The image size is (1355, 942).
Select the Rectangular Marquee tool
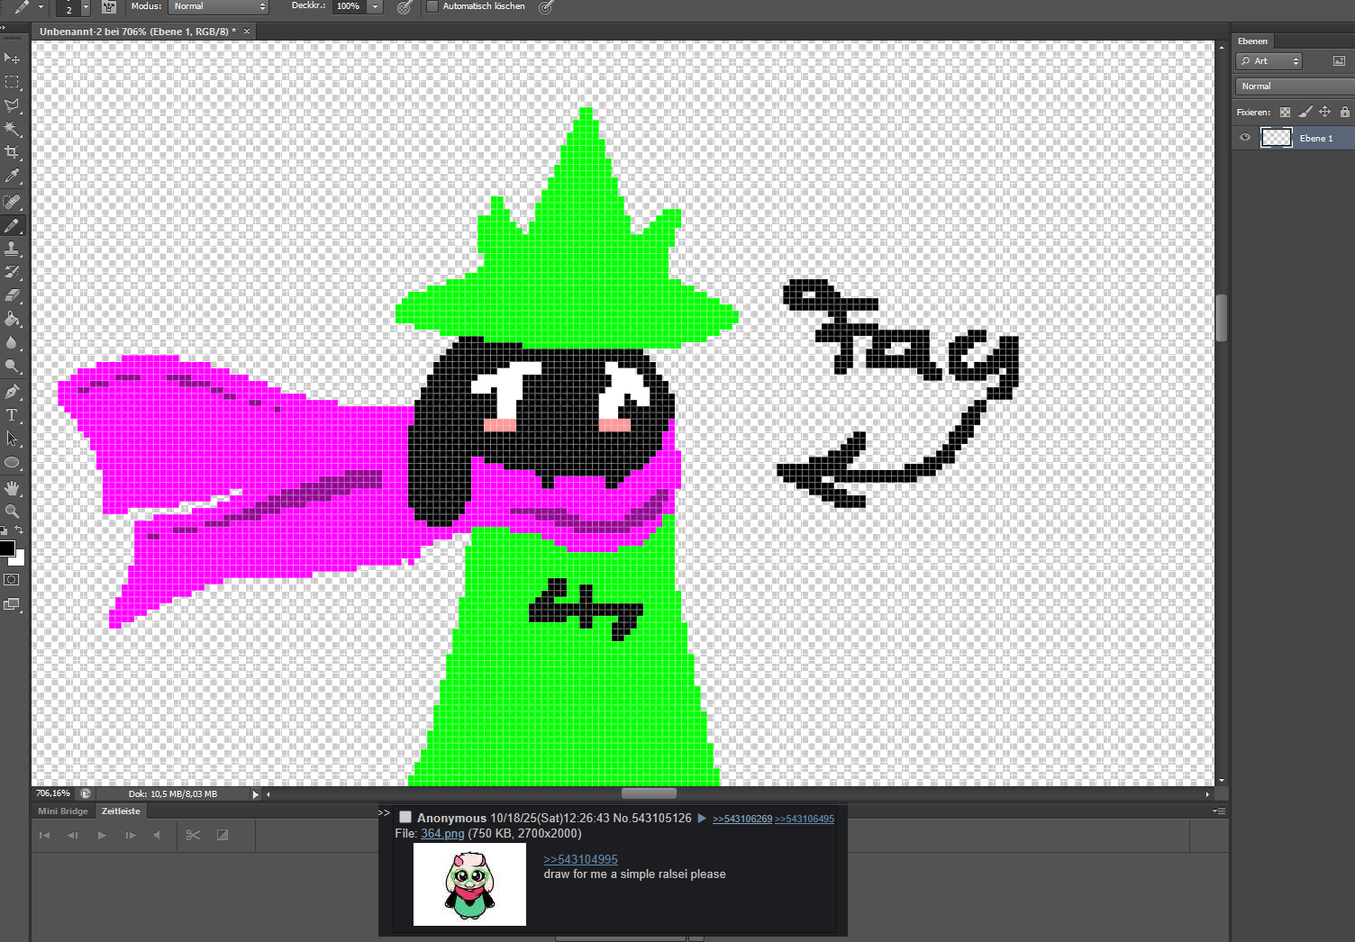[12, 82]
